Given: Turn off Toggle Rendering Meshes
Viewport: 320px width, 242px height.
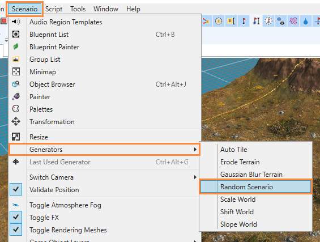Looking at the screenshot, I should pyautogui.click(x=16, y=230).
